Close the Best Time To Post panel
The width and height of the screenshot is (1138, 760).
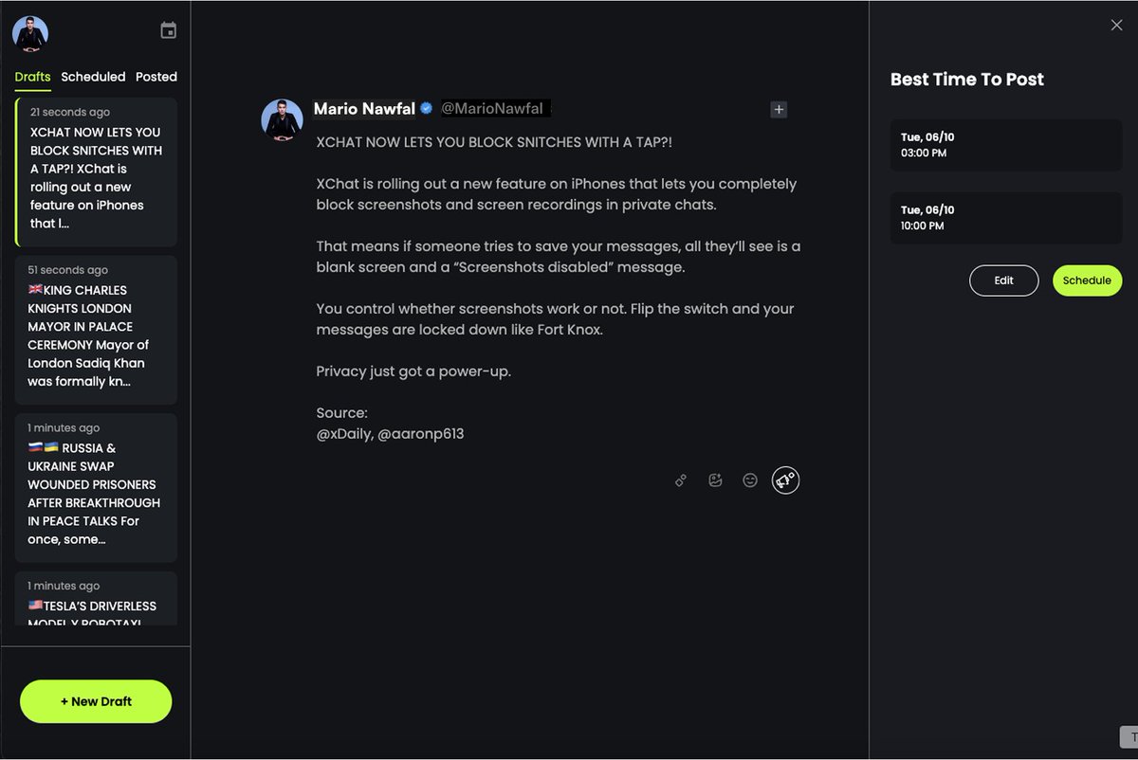pos(1116,26)
